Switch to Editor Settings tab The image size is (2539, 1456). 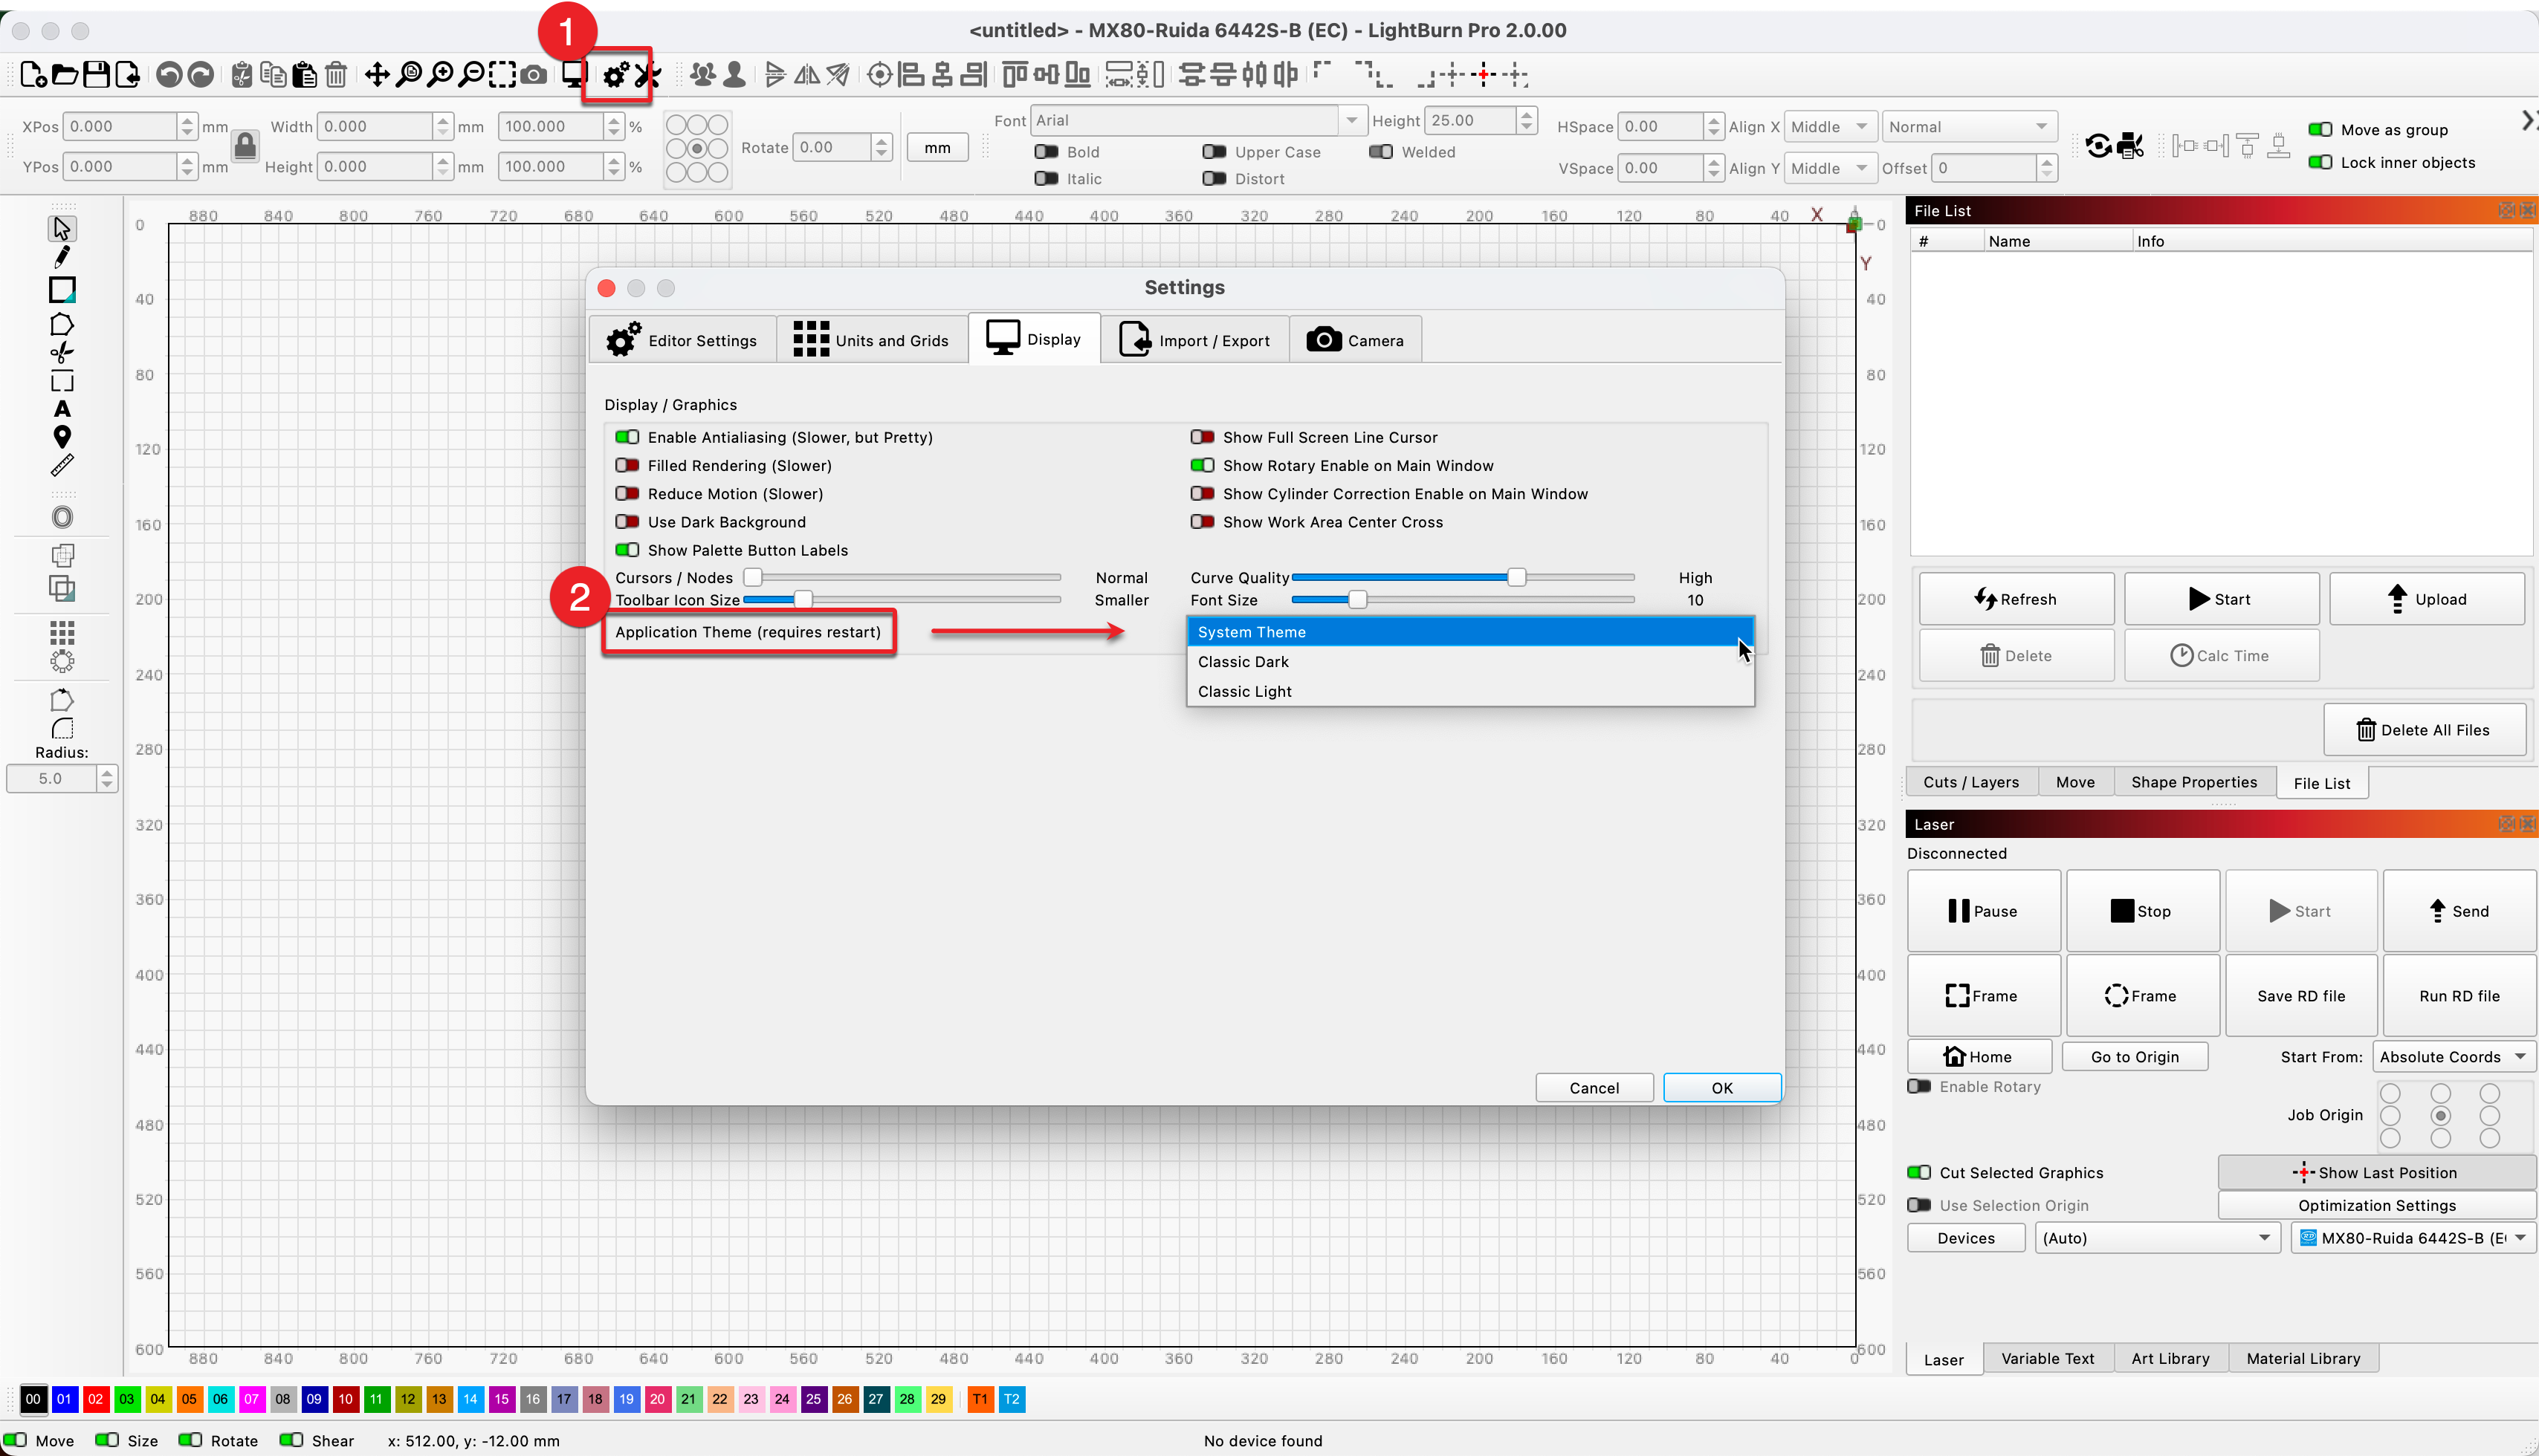coord(682,340)
